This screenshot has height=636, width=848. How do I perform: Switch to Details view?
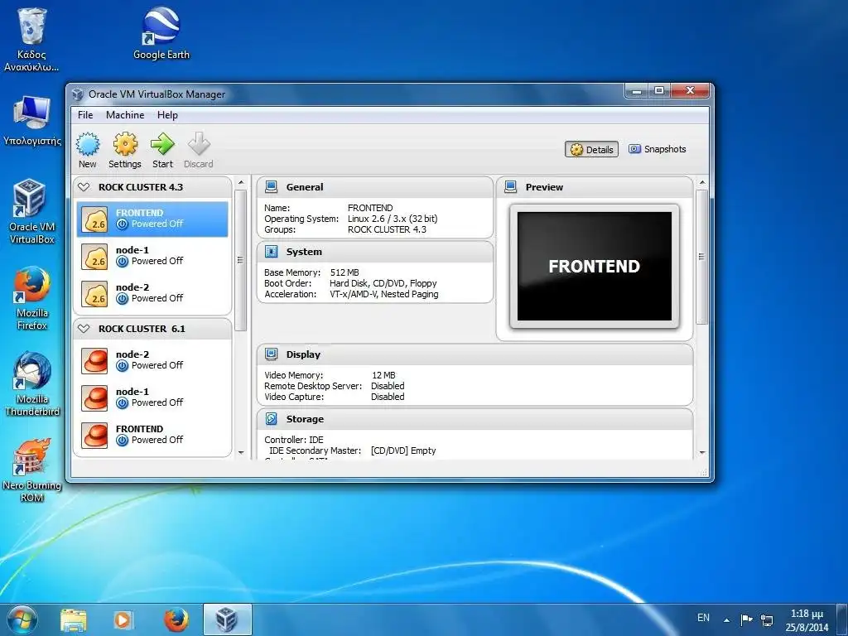click(x=592, y=150)
